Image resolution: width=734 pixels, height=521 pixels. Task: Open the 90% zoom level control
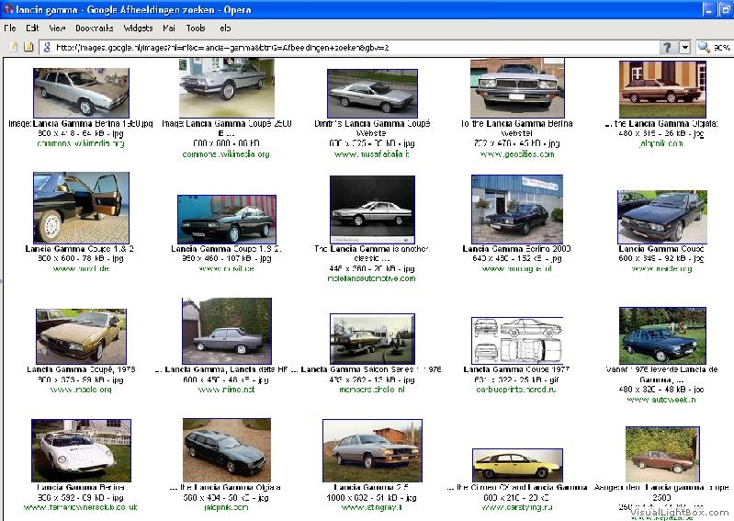[722, 47]
